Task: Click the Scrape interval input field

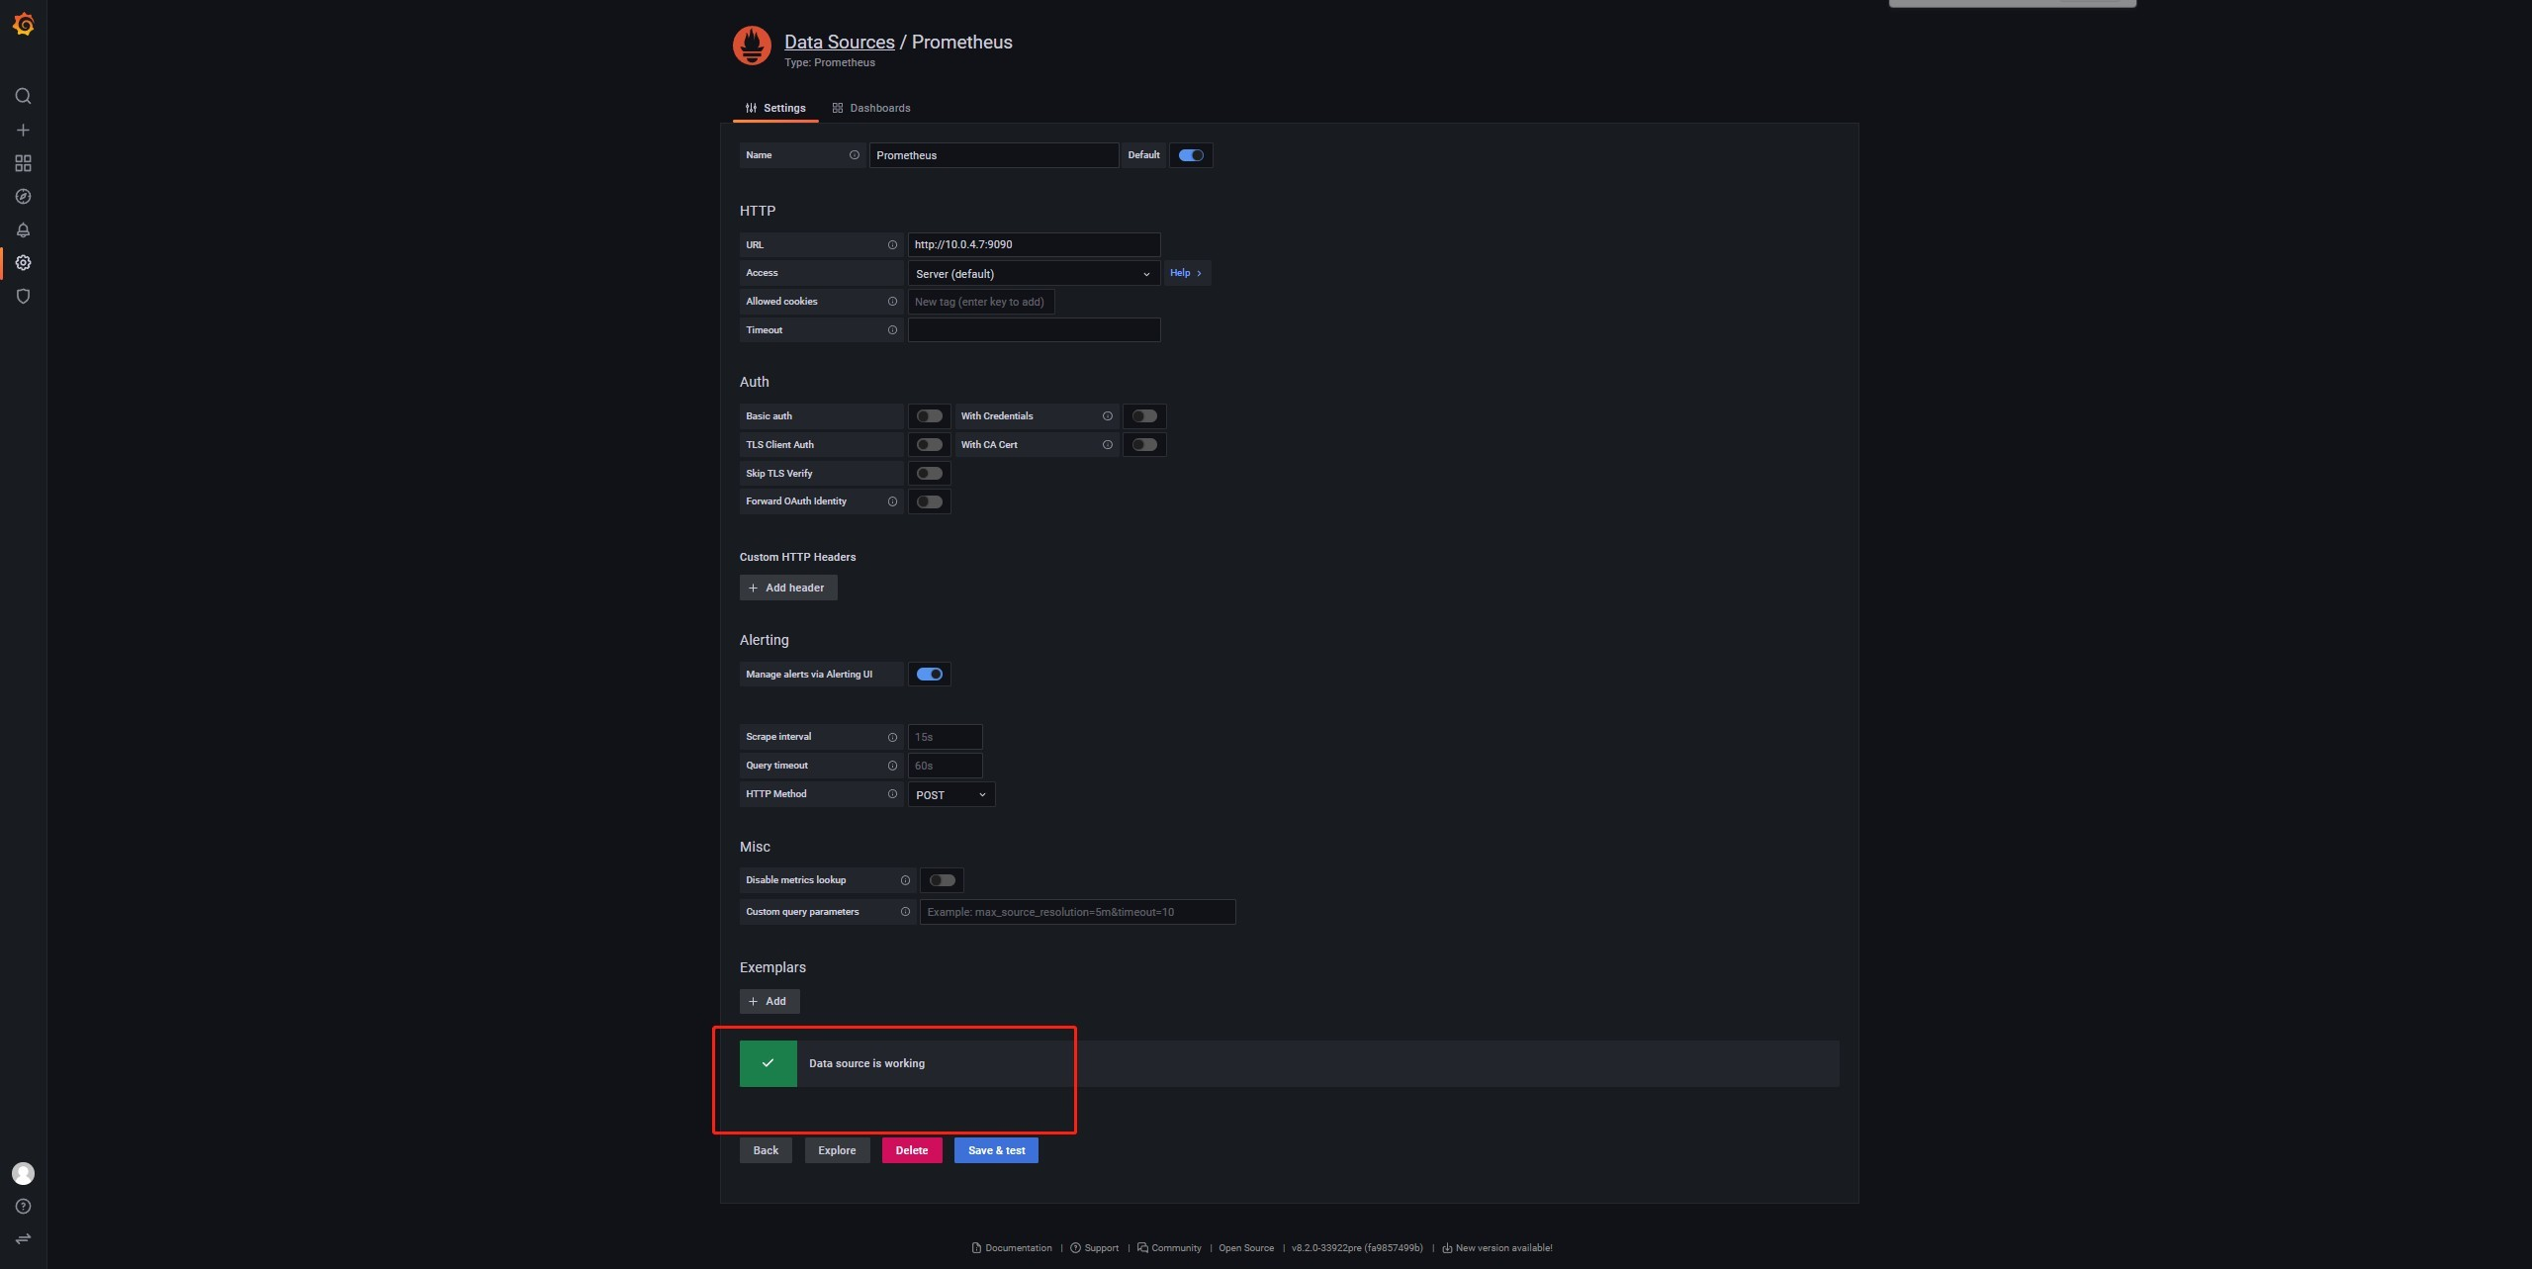Action: click(x=945, y=738)
